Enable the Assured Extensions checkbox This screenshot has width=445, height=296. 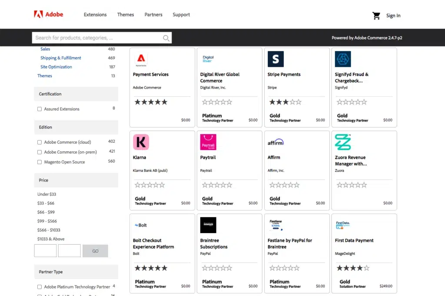point(40,109)
